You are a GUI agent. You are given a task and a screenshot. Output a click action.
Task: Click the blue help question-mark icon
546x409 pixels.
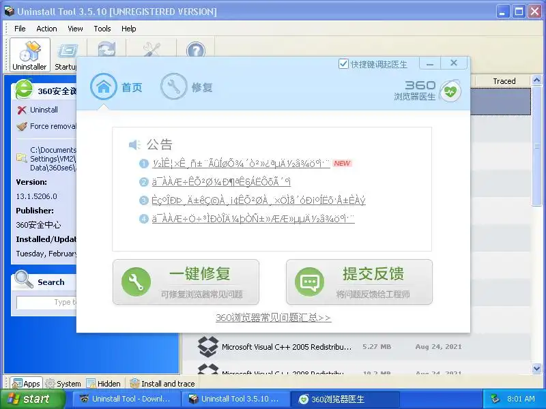(195, 50)
